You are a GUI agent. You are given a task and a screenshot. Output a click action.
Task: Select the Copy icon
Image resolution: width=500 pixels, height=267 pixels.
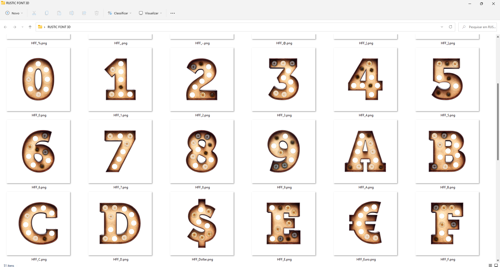coord(46,13)
